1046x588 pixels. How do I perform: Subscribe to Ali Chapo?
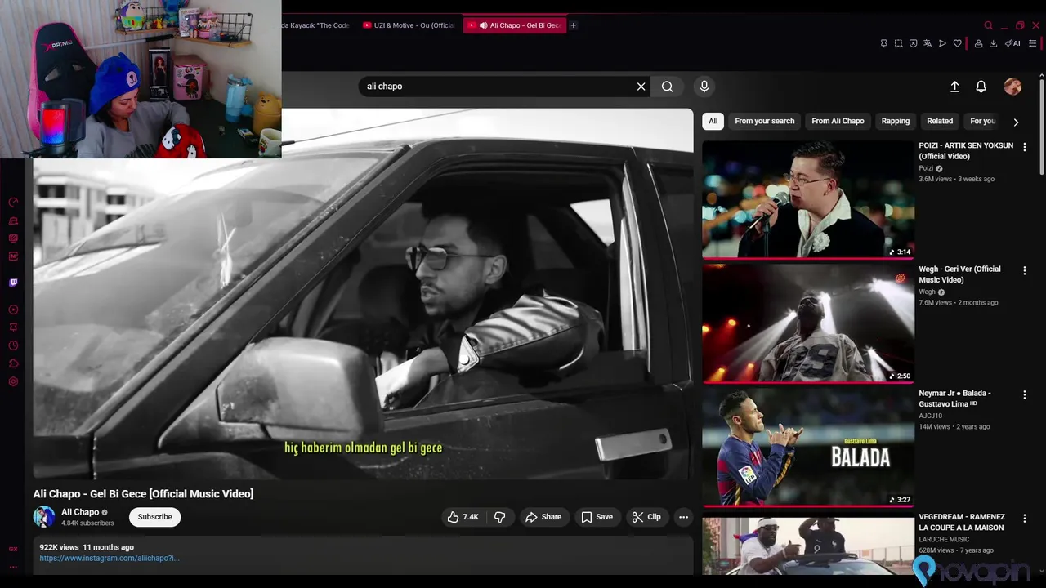[x=154, y=517]
